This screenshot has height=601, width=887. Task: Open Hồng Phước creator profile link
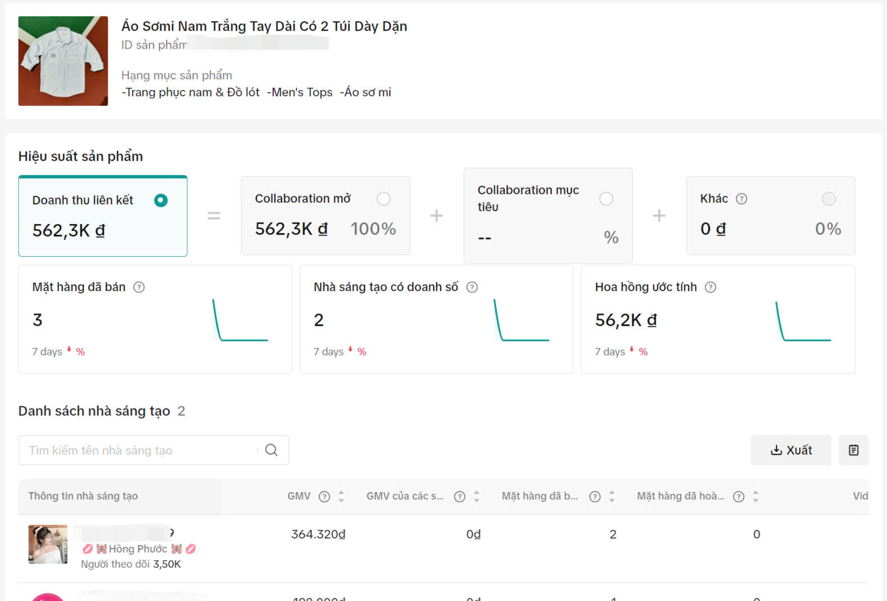pos(137,549)
